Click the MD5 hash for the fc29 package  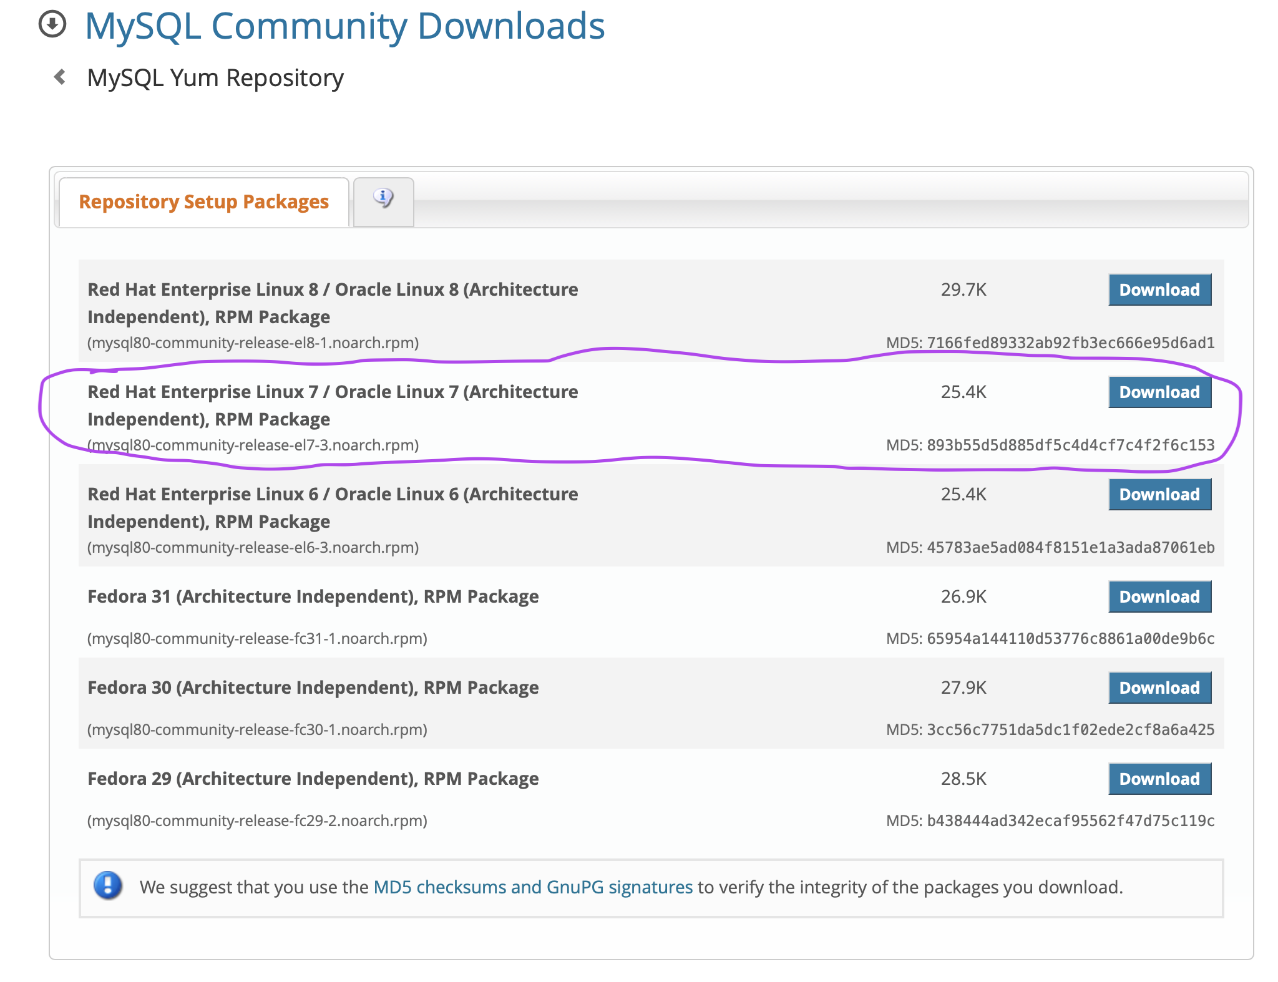[1070, 821]
